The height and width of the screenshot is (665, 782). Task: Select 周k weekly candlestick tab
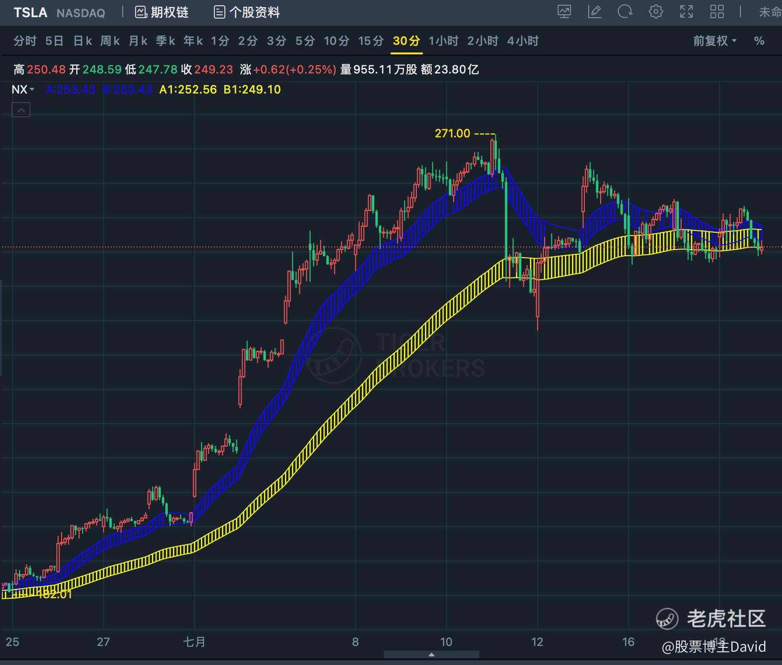tap(110, 41)
